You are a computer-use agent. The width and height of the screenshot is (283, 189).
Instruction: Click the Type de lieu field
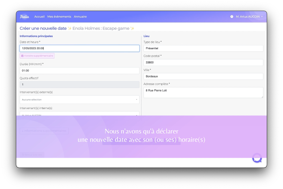203,48
